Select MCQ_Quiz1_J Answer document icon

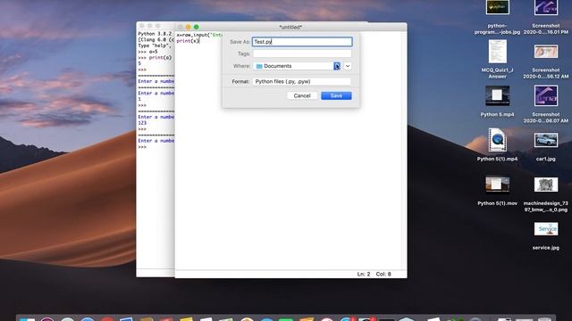(x=498, y=52)
